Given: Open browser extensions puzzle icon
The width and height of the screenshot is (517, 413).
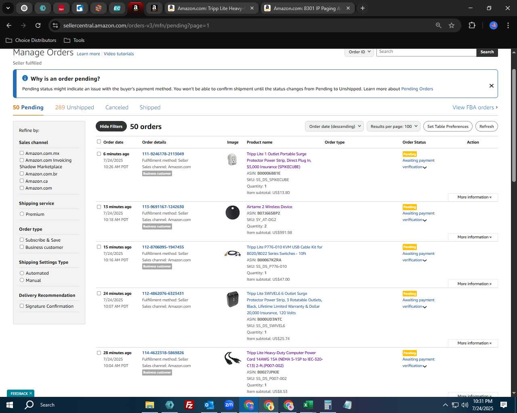Looking at the screenshot, I should pyautogui.click(x=472, y=25).
